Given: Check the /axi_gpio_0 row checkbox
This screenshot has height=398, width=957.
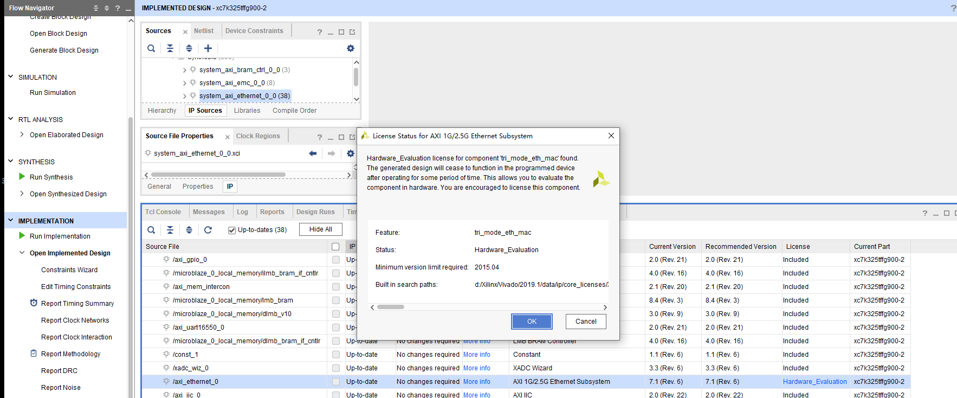Looking at the screenshot, I should coord(336,260).
